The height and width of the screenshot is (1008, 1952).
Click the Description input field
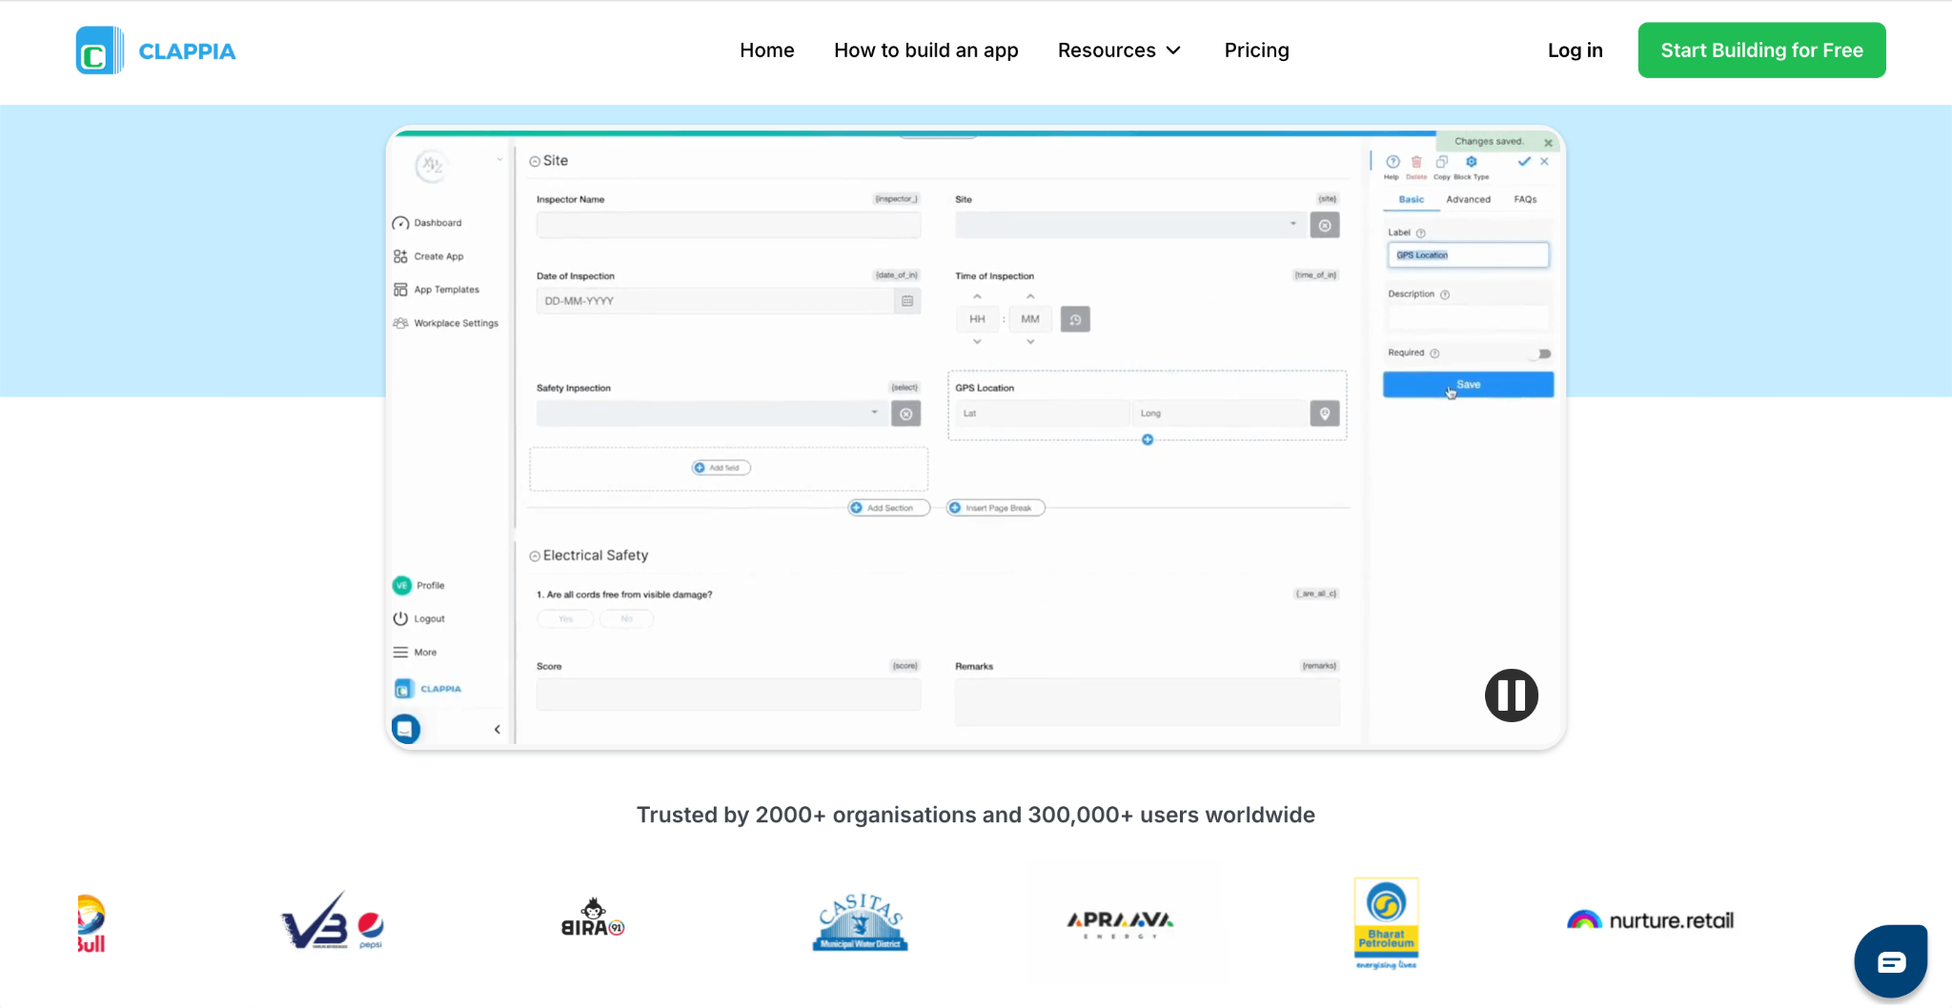(x=1469, y=316)
